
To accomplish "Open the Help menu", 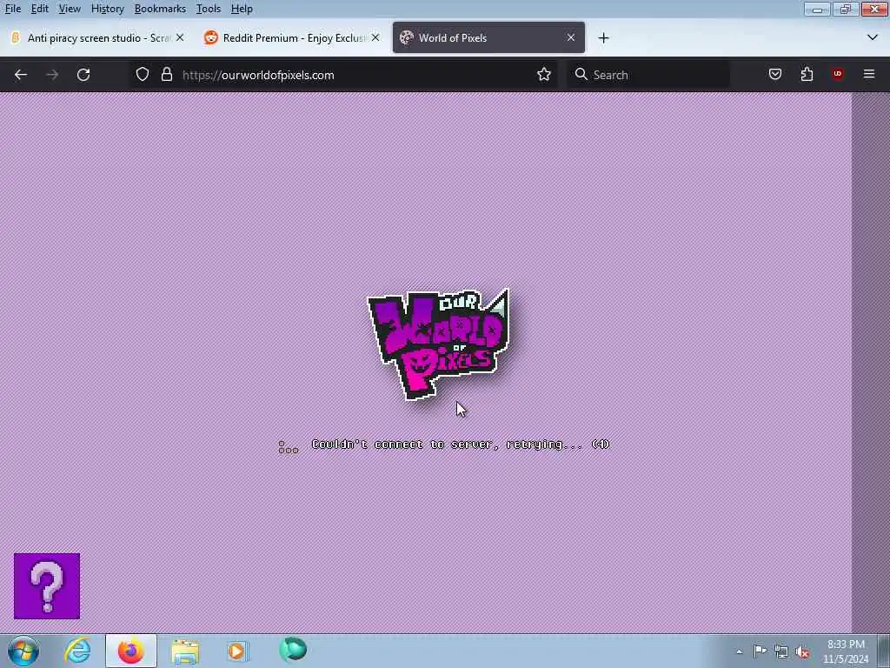I will [242, 9].
